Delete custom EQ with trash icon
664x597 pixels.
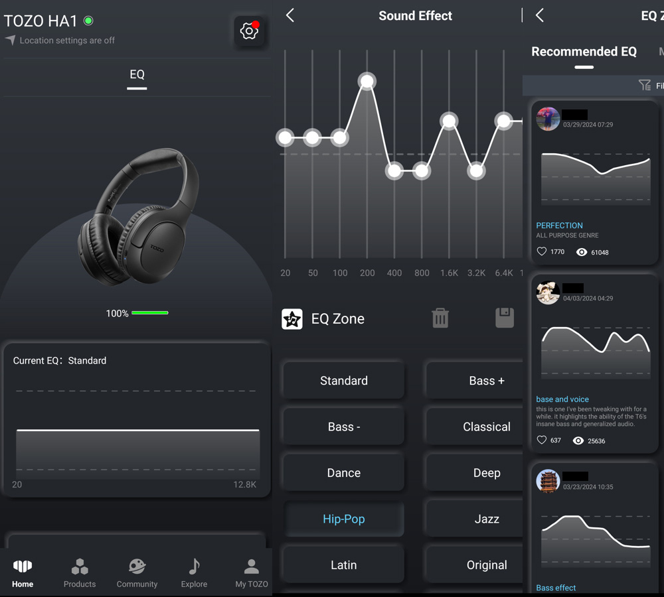pyautogui.click(x=440, y=318)
